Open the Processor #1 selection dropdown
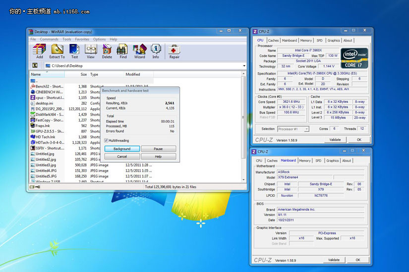Screen dimensions: 409x272 pos(292,129)
